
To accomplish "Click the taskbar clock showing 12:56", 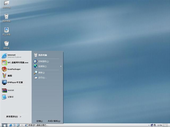I will click(160, 125).
